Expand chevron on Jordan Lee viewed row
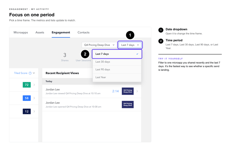This screenshot has height=148, width=231. click(x=137, y=91)
